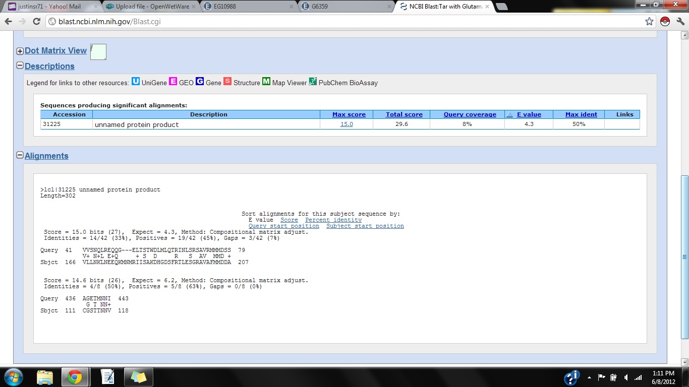Click the Windows Start orb
Image resolution: width=689 pixels, height=387 pixels.
(14, 377)
